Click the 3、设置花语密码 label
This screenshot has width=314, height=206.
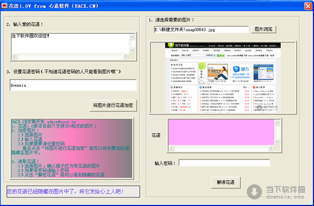(63, 72)
